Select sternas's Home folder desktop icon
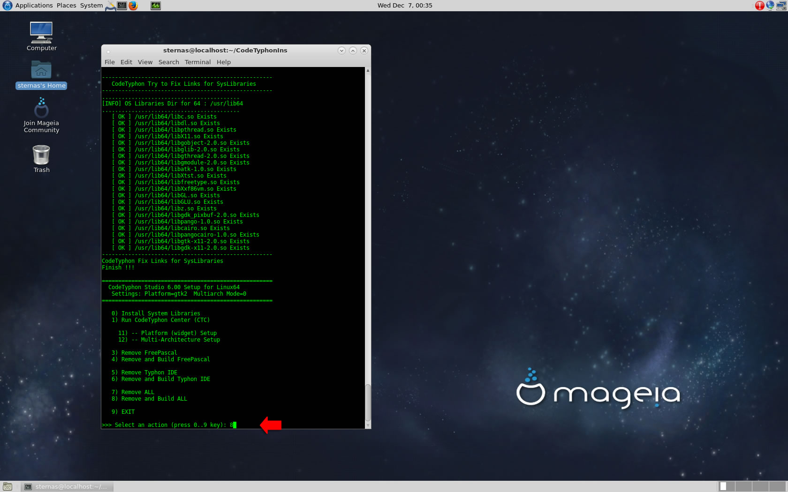Image resolution: width=788 pixels, height=492 pixels. tap(41, 75)
